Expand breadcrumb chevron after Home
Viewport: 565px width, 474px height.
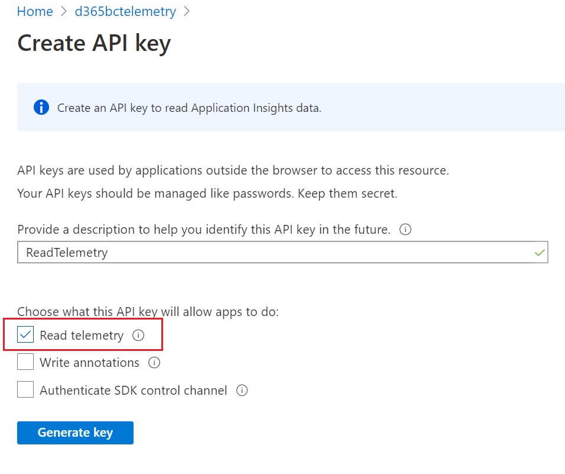62,11
